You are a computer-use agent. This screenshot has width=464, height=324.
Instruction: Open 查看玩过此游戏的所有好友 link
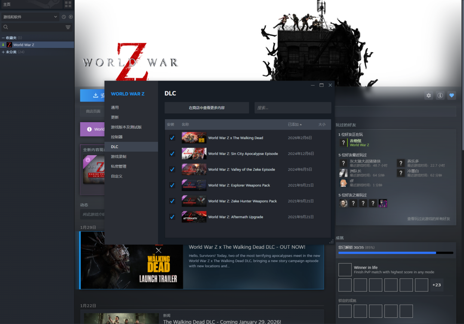tap(428, 219)
